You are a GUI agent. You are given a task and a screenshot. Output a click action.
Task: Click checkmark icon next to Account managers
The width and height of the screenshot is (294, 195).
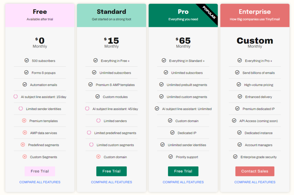point(240,145)
